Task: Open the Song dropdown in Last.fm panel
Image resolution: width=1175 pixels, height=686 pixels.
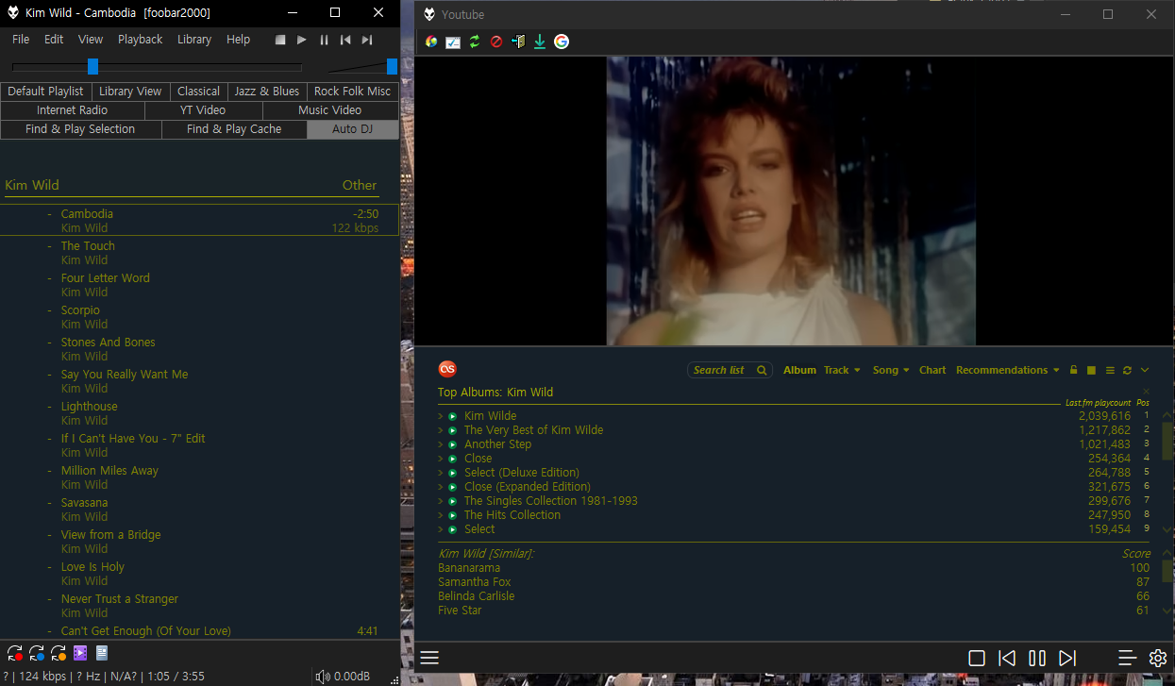Action: click(891, 370)
